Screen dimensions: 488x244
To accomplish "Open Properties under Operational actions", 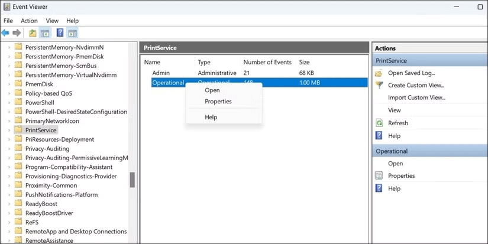I will tap(401, 176).
